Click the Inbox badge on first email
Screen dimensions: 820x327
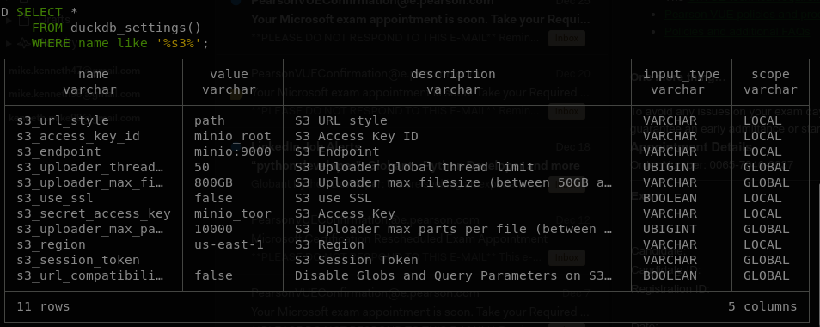click(566, 38)
